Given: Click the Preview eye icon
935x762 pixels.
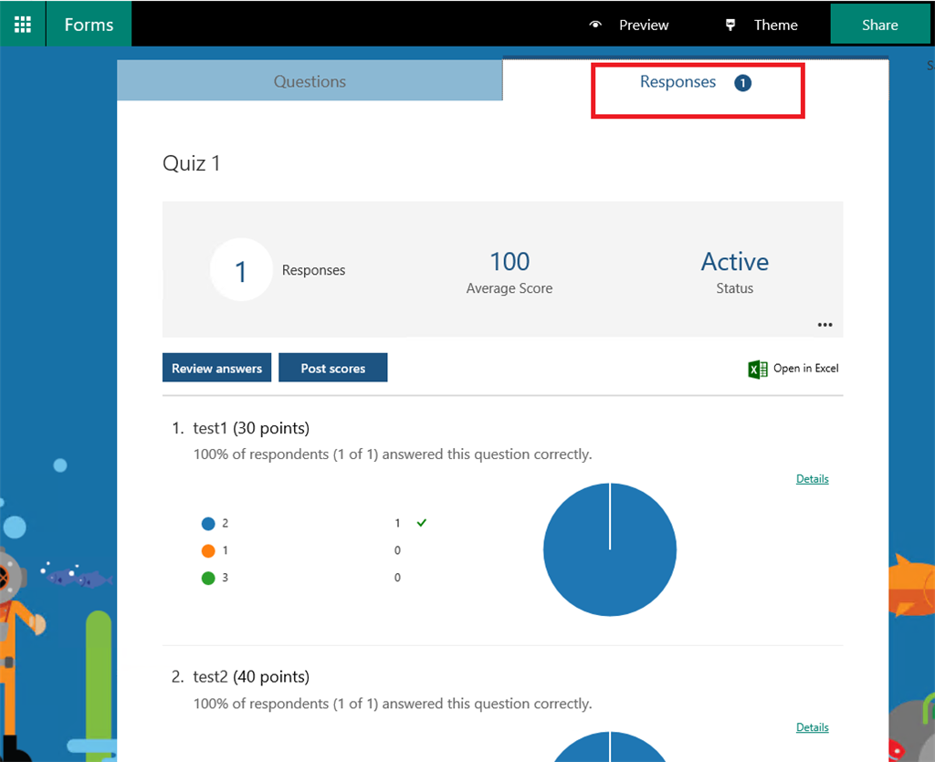Looking at the screenshot, I should [595, 25].
